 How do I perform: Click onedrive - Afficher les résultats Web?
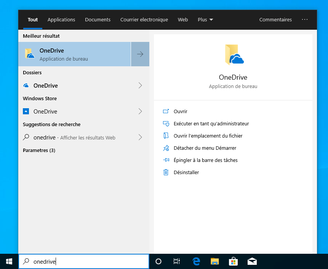click(84, 137)
